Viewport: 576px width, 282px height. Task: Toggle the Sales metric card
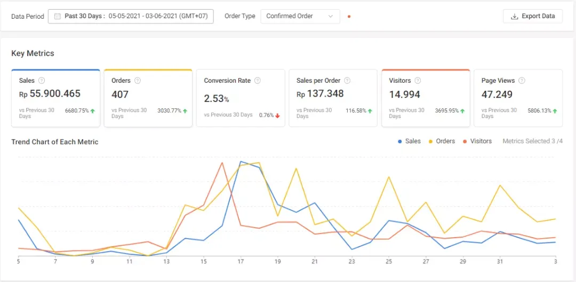(55, 98)
